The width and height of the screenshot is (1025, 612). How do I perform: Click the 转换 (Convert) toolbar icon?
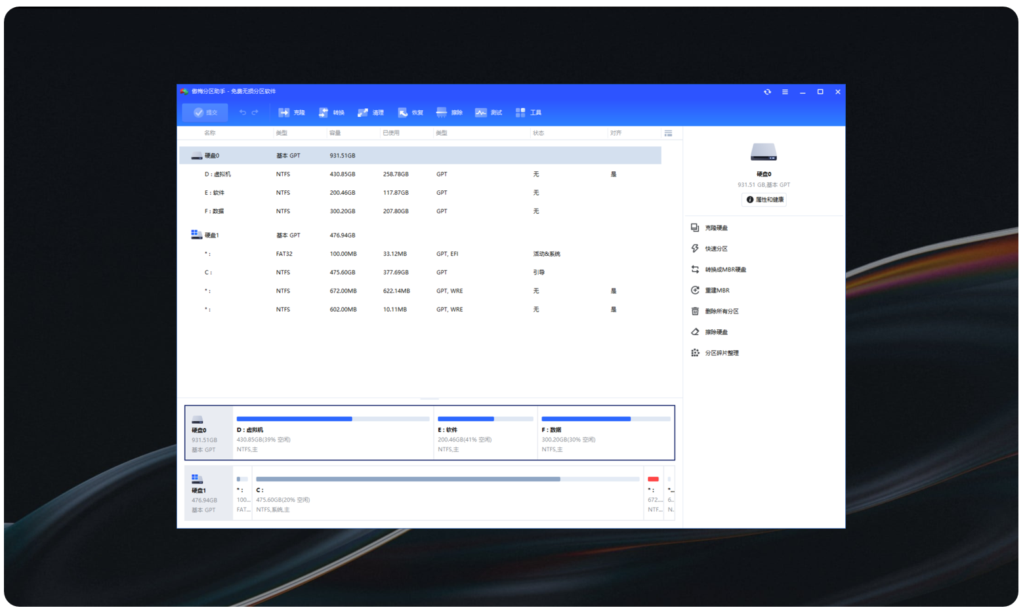coord(331,113)
